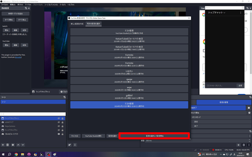Select the いはずい broadcast entry

coord(129,72)
